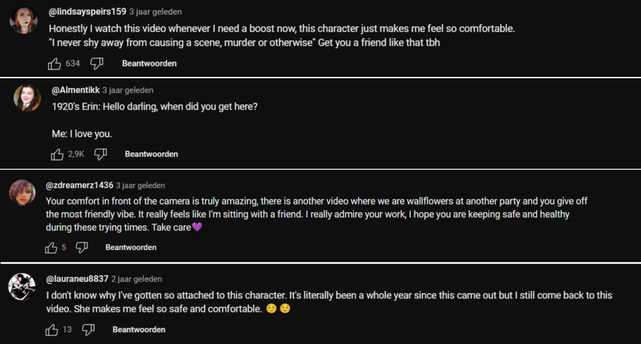Screen dimensions: 641x344
Task: Visit the @lauraneu8837 channel via username
Action: (x=77, y=279)
